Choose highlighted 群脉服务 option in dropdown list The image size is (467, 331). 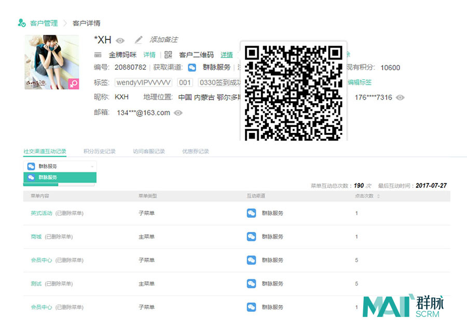(60, 177)
